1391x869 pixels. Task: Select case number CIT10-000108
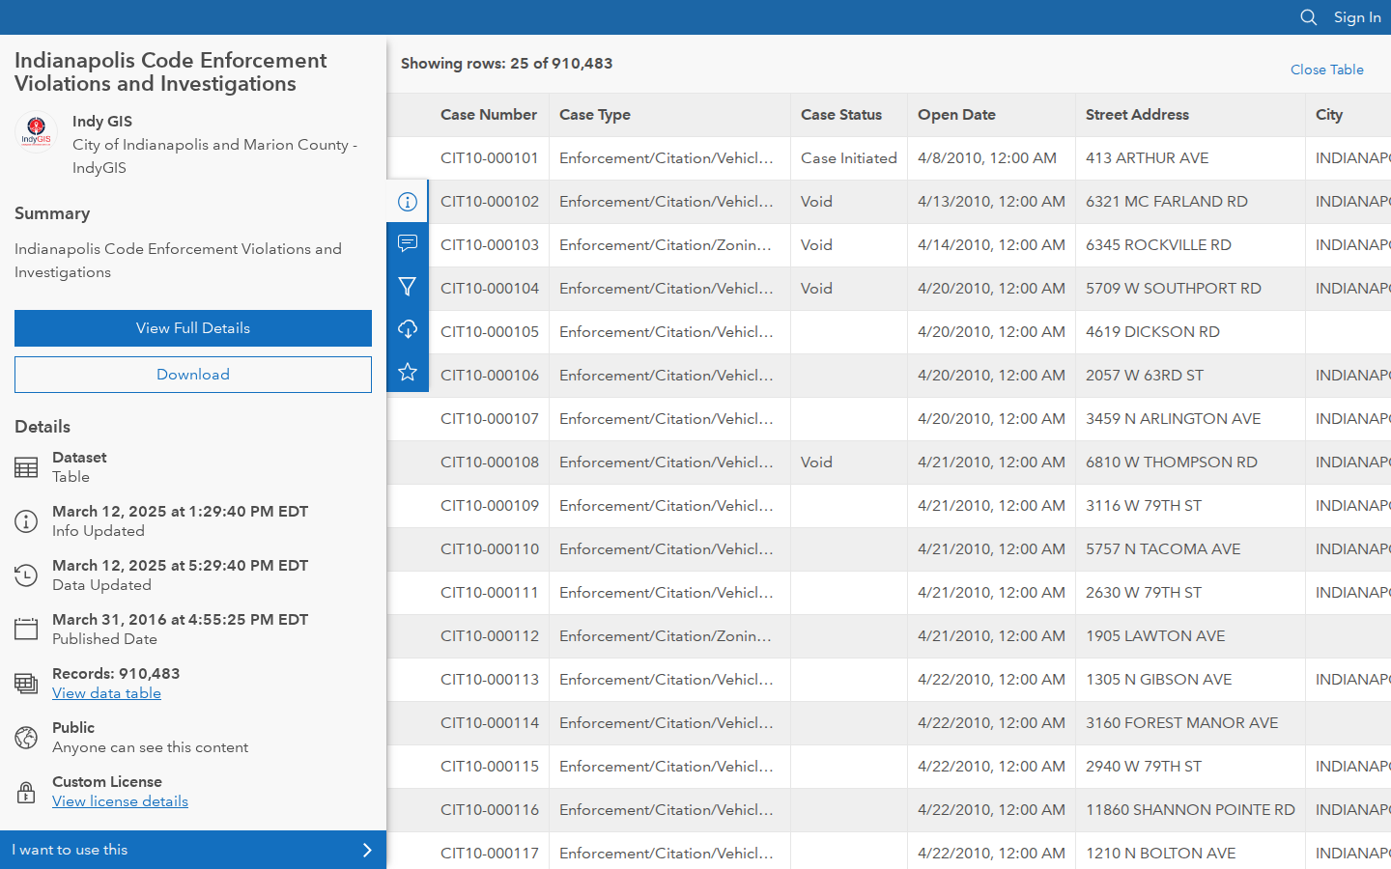pyautogui.click(x=490, y=463)
